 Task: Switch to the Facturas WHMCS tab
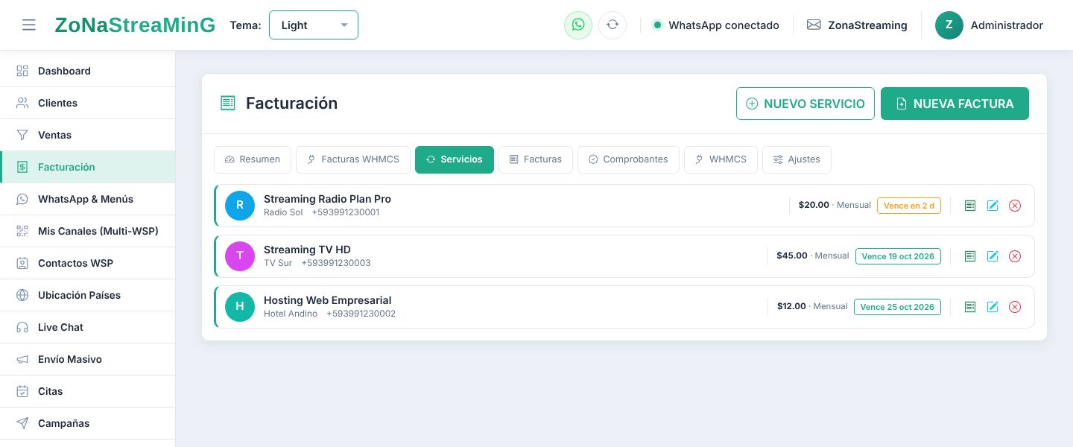tap(353, 159)
